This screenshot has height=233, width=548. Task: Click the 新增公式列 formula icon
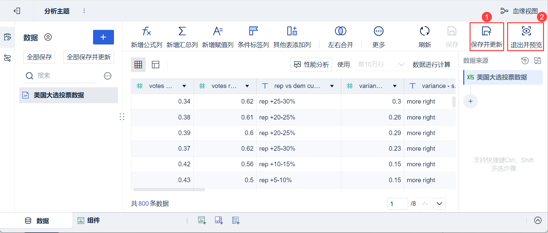[147, 31]
